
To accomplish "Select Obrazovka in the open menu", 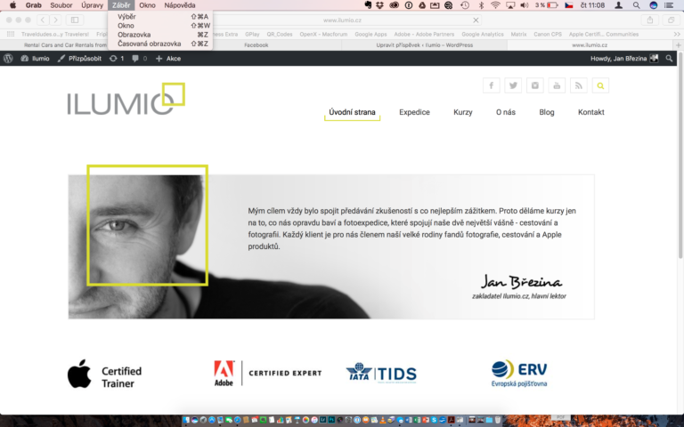I will tap(134, 35).
